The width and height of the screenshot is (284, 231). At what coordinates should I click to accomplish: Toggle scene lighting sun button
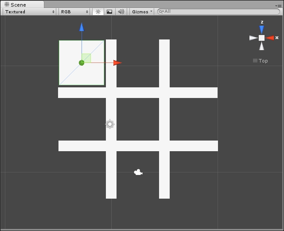(x=98, y=12)
